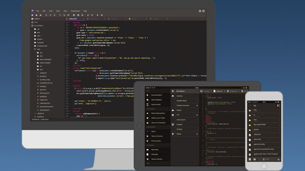Tap the Paste button on iPhone toolbar

point(266,159)
